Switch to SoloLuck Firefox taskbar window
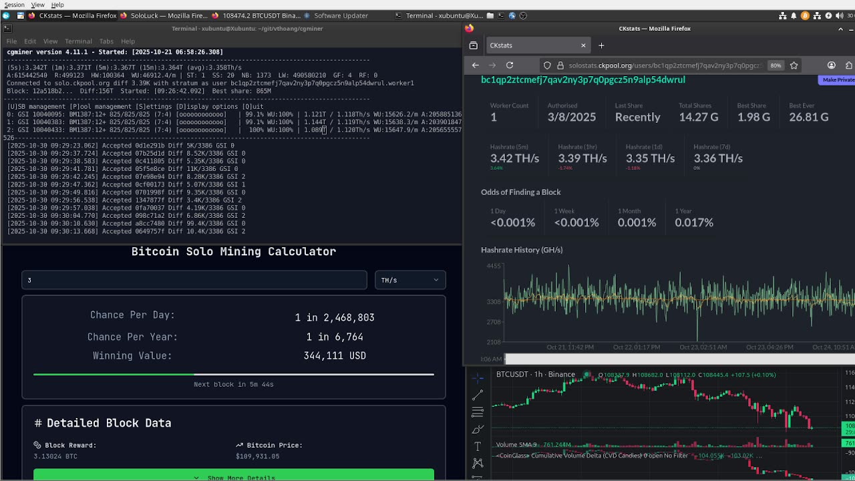Screen dimensions: 855x481 [164, 15]
